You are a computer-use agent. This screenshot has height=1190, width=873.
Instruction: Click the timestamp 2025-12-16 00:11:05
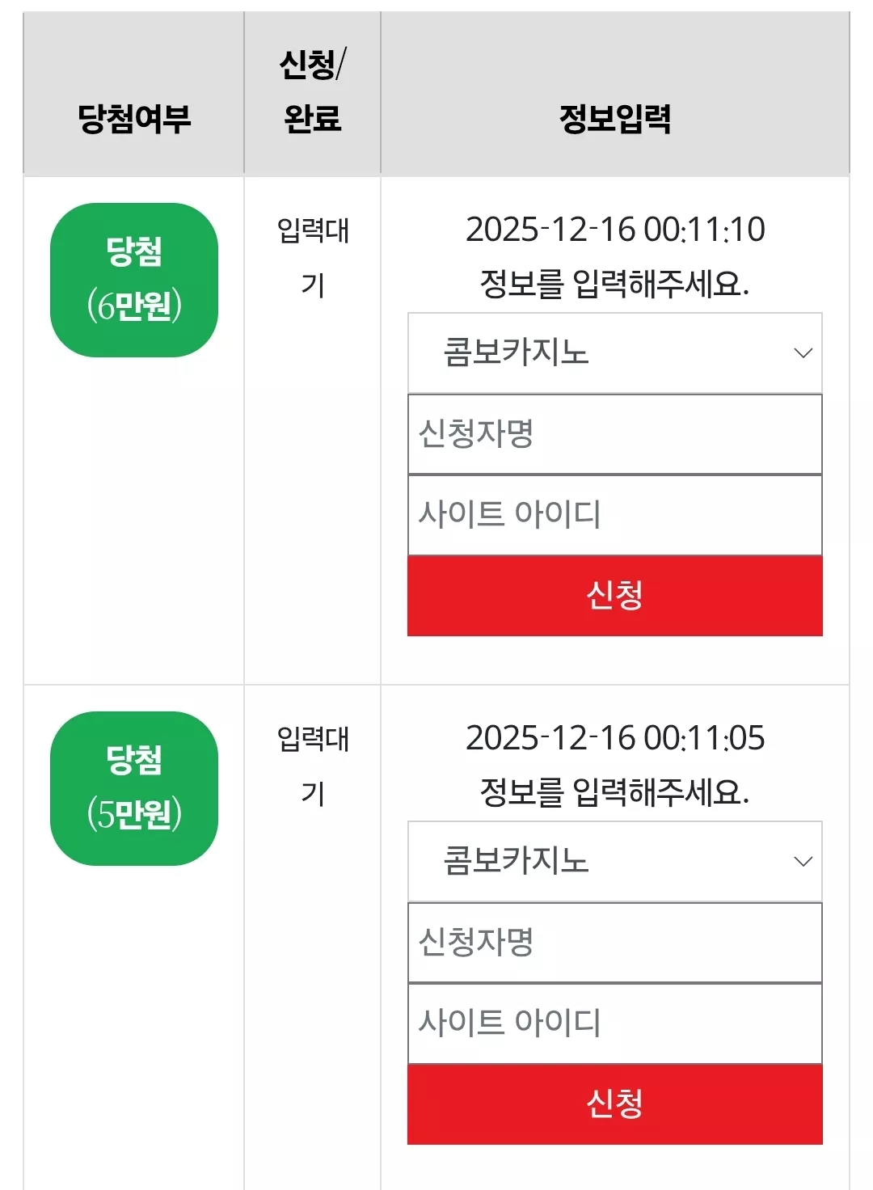coord(615,738)
